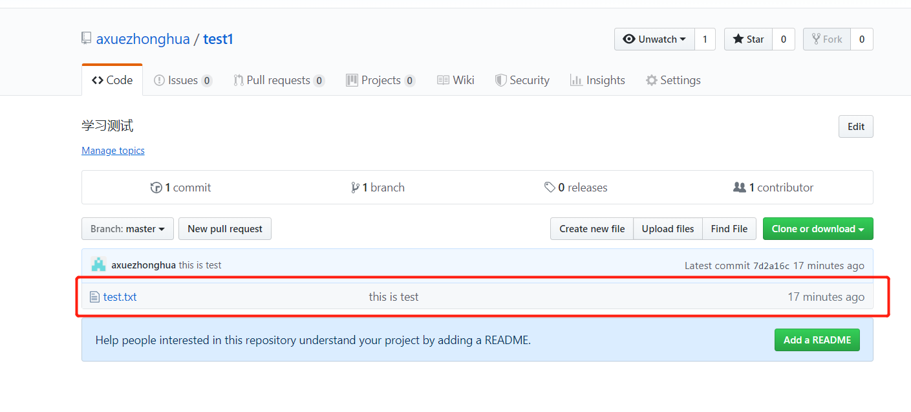The height and width of the screenshot is (412, 911).
Task: Click the 学习测试 repository description
Action: pyautogui.click(x=107, y=126)
